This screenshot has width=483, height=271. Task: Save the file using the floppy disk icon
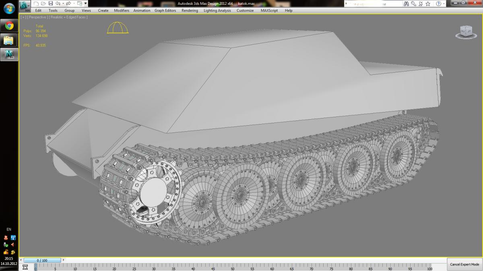tap(50, 4)
